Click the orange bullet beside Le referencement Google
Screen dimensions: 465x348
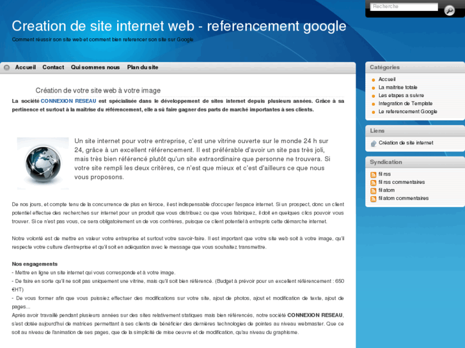pyautogui.click(x=374, y=112)
